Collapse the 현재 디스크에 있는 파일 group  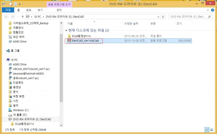(66, 30)
